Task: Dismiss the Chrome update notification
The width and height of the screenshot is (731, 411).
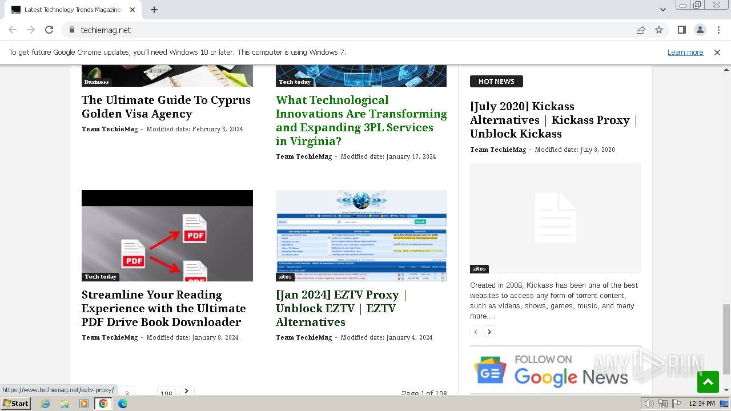Action: (x=717, y=52)
